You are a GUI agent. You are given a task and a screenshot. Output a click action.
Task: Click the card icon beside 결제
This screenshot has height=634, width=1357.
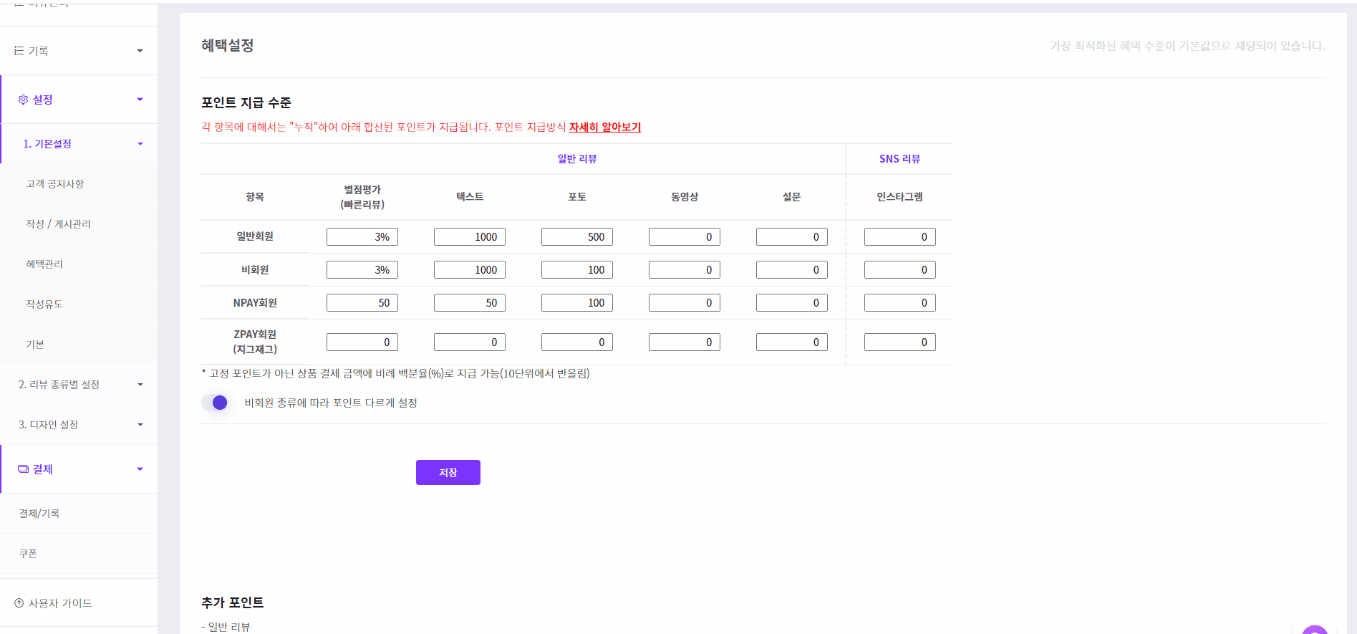click(x=23, y=469)
